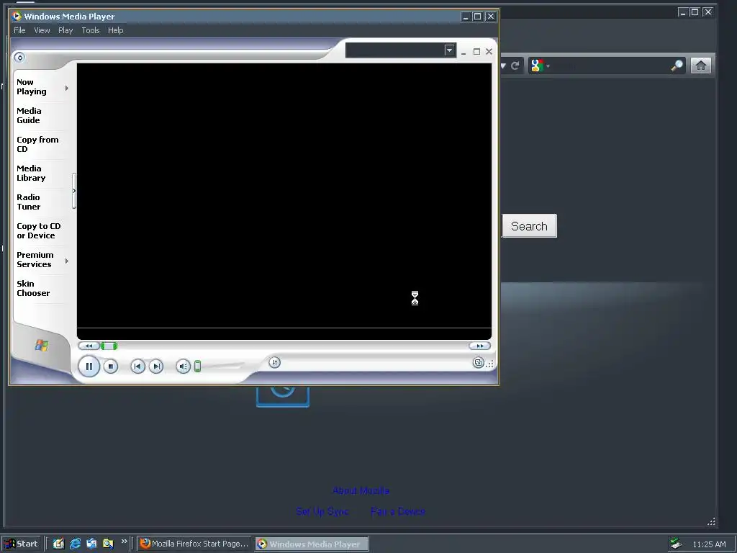This screenshot has height=553, width=737.
Task: Switch to Mozilla Firefox taskbar button
Action: (194, 544)
